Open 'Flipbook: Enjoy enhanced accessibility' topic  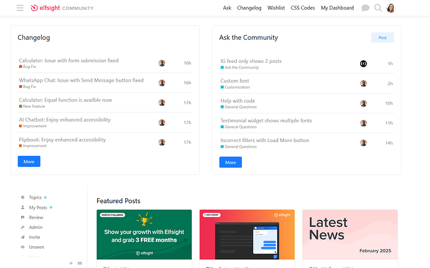[x=62, y=140]
